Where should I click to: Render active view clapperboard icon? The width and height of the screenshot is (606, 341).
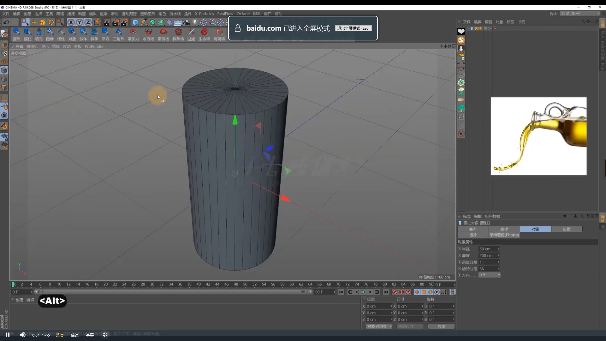(107, 22)
